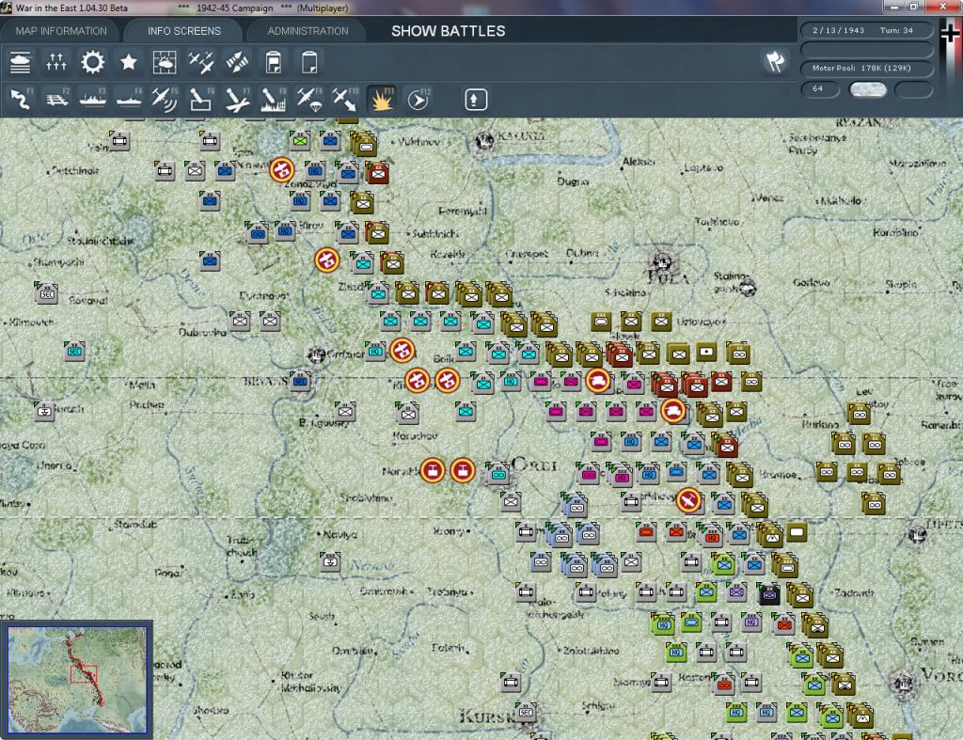Click the Shablykino town label
Screen dimensions: 963x740
[x=366, y=497]
